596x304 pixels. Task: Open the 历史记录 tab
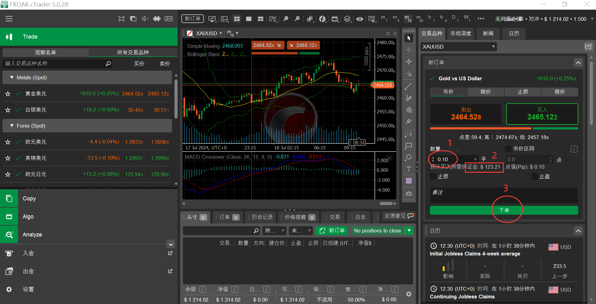coord(260,217)
